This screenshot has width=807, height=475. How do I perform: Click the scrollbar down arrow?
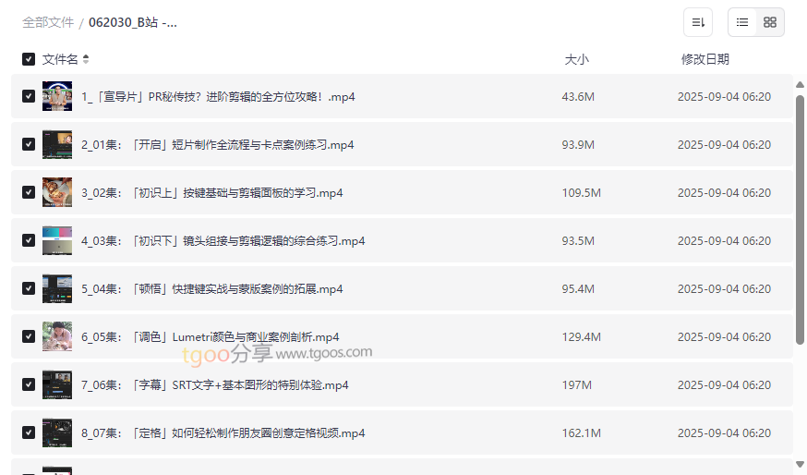point(800,464)
